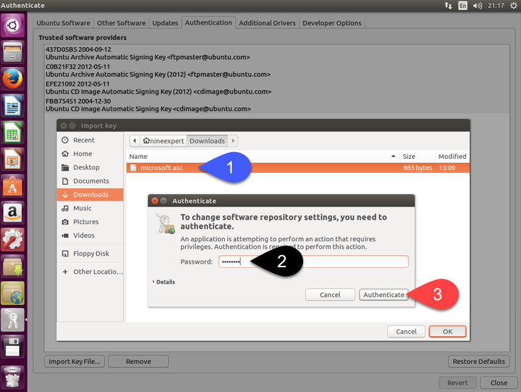Select the microsoft.asc file
521x392 pixels.
(161, 168)
